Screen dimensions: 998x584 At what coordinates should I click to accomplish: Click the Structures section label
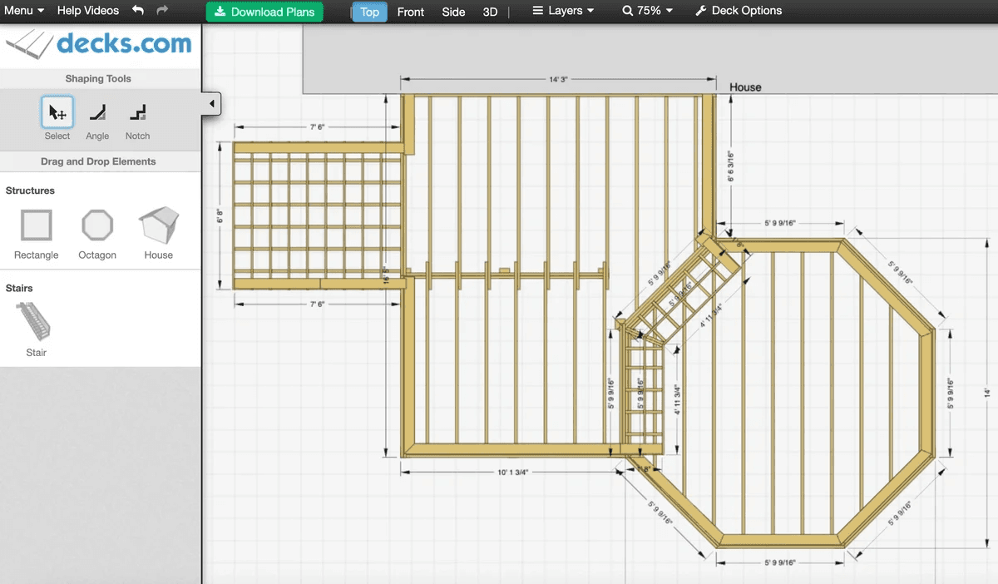(x=30, y=191)
